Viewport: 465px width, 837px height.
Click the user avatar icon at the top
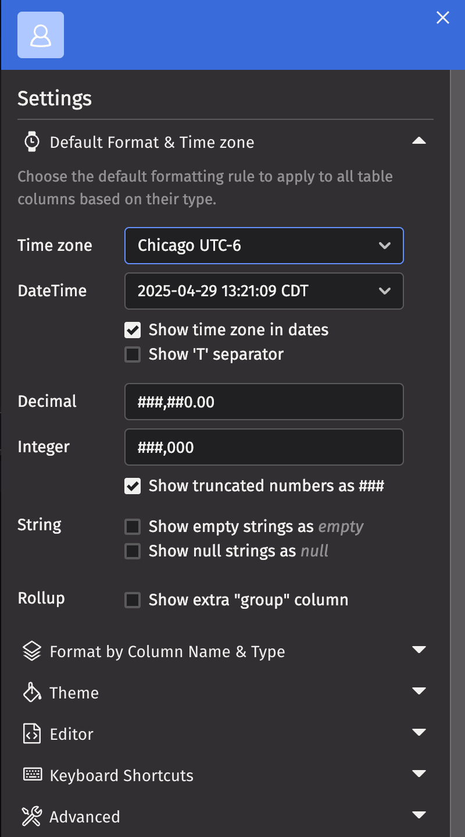[41, 35]
